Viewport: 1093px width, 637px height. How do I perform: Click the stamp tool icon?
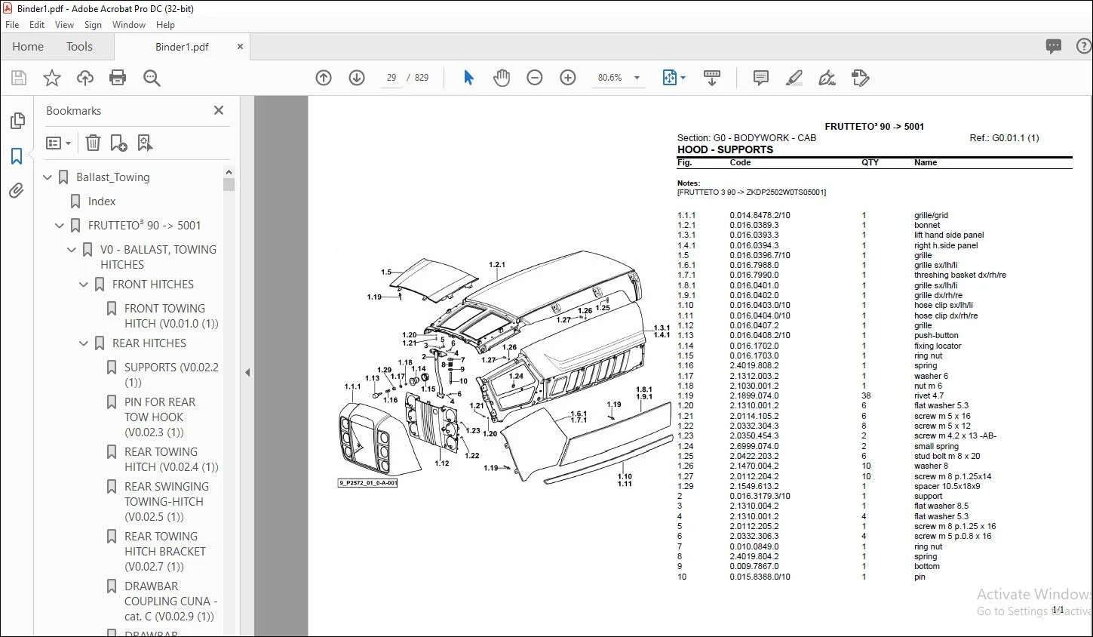860,78
